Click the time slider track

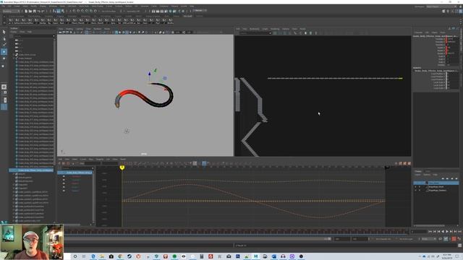[x=237, y=232]
